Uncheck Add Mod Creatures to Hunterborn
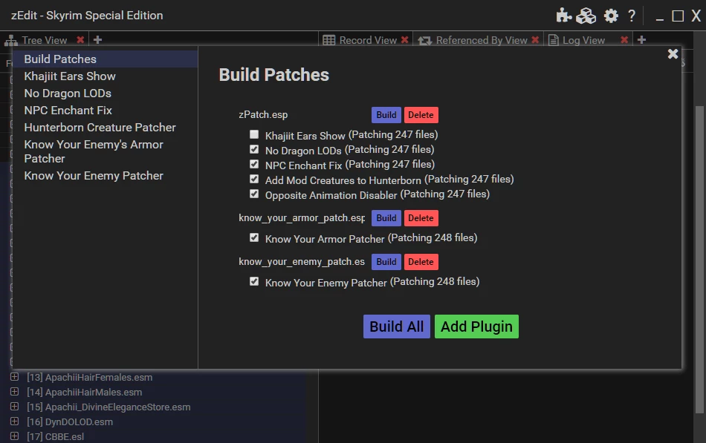The image size is (706, 443). 254,179
